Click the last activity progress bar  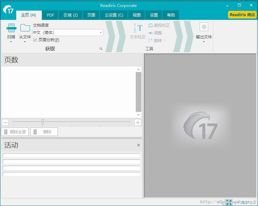pos(72,174)
